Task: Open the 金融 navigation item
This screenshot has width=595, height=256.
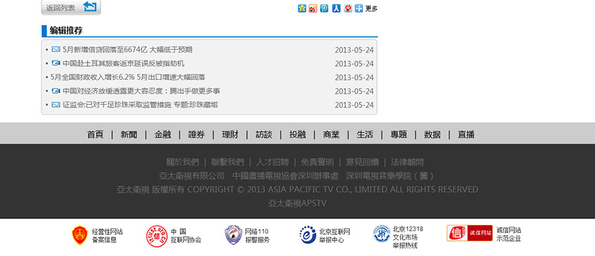Action: (x=163, y=135)
